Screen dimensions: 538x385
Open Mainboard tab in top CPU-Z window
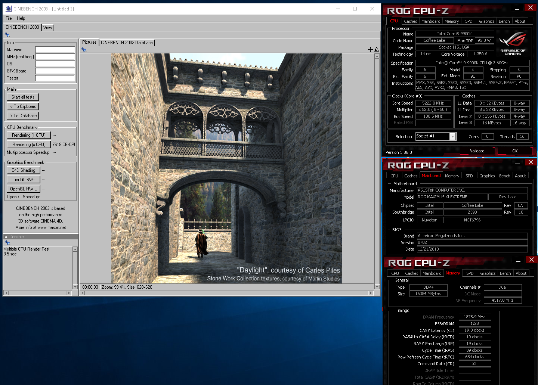(431, 21)
